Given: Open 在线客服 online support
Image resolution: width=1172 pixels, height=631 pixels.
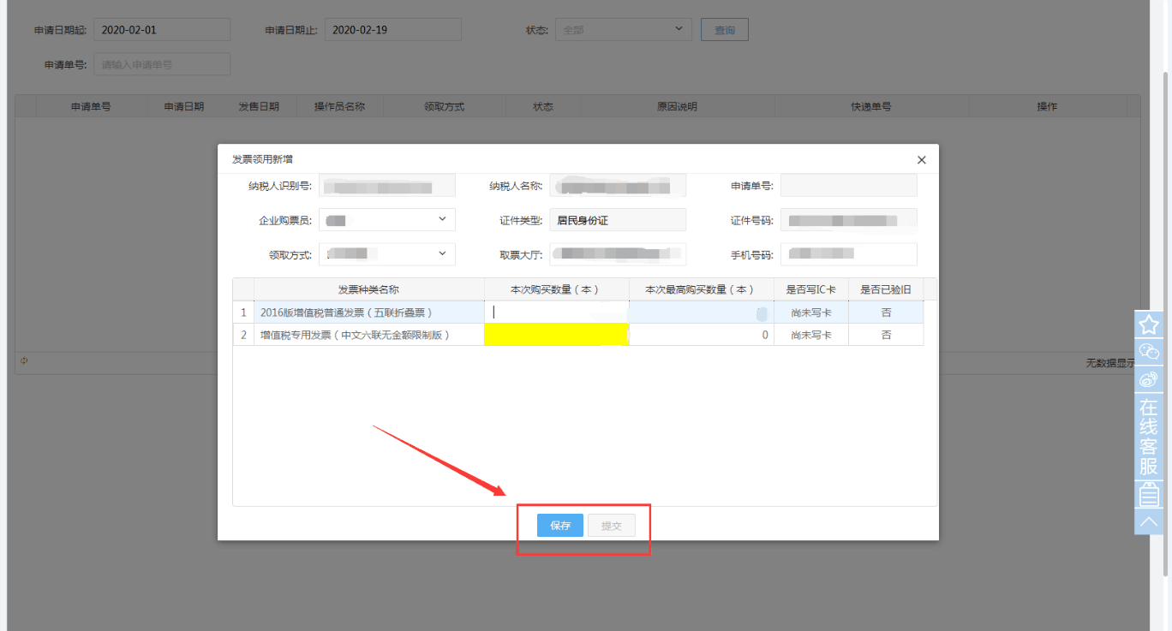Looking at the screenshot, I should coord(1149,437).
